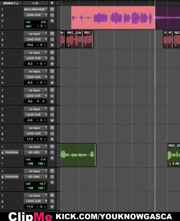This screenshot has width=180, height=221.
Task: Click the grid icon on the +0.6 track
Action: (x=52, y=39)
